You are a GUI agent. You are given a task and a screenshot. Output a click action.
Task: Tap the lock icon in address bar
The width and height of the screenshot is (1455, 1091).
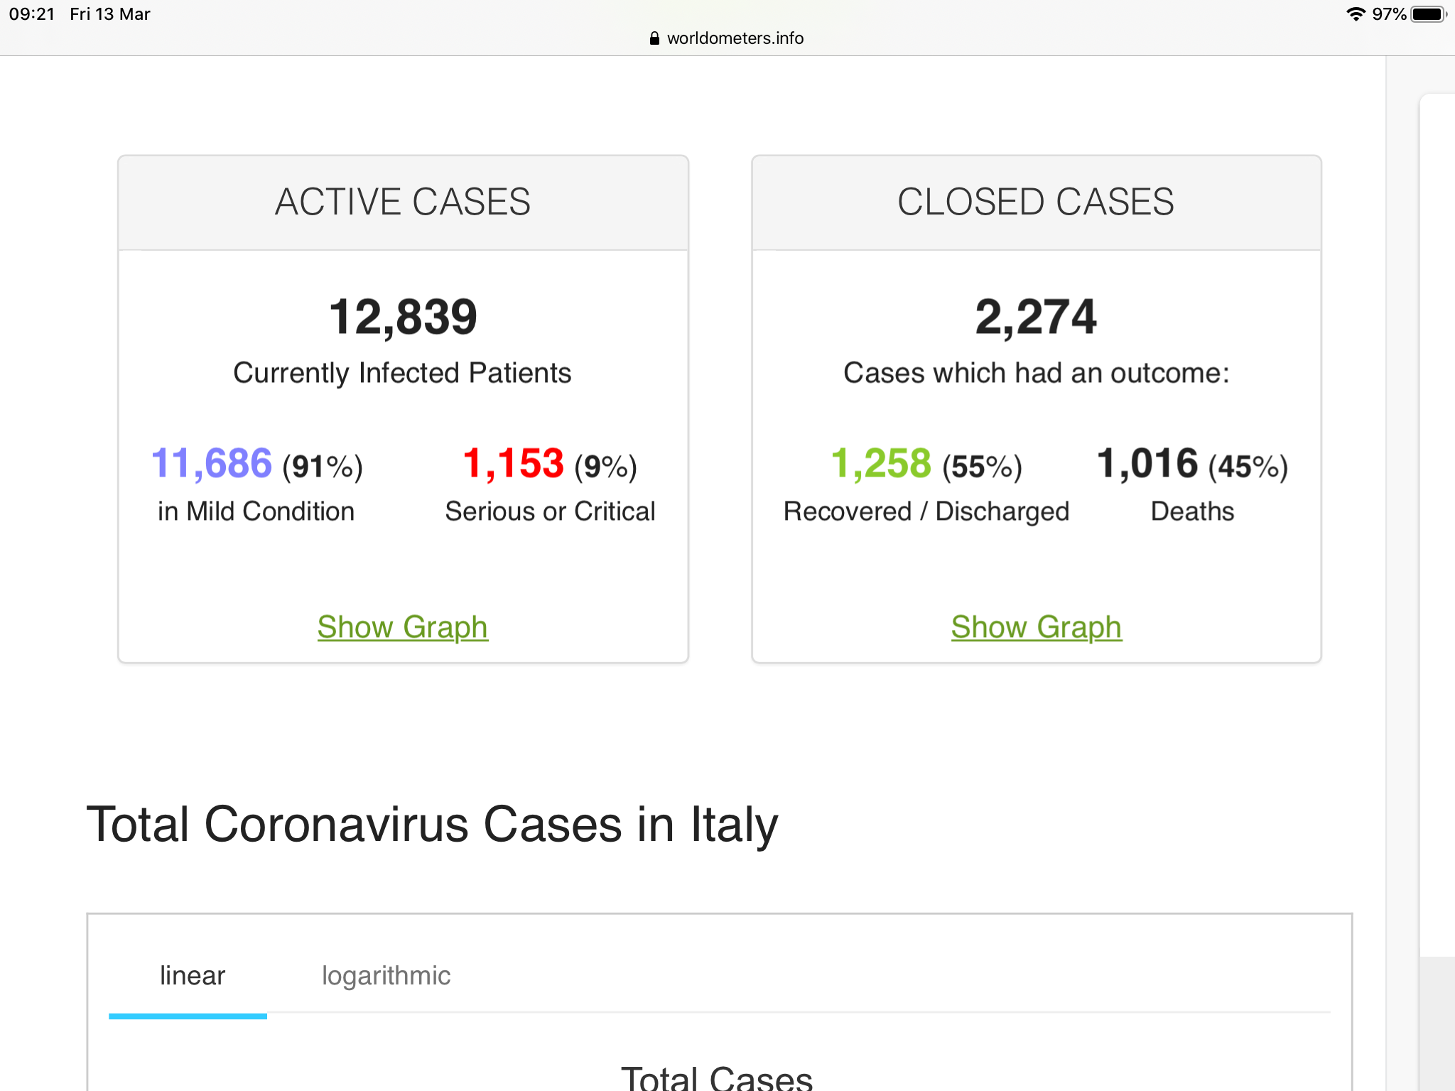click(654, 38)
